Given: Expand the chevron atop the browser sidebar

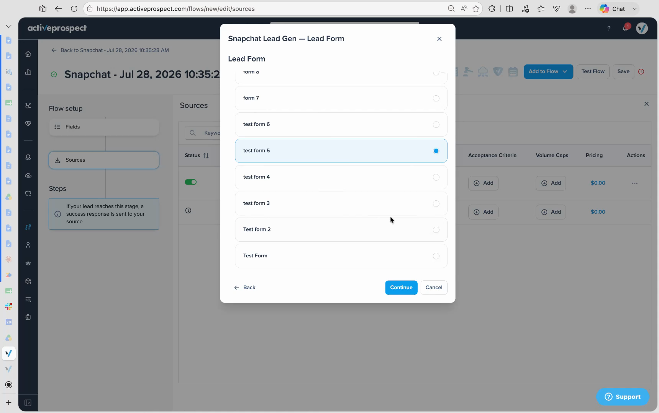Looking at the screenshot, I should click(8, 26).
